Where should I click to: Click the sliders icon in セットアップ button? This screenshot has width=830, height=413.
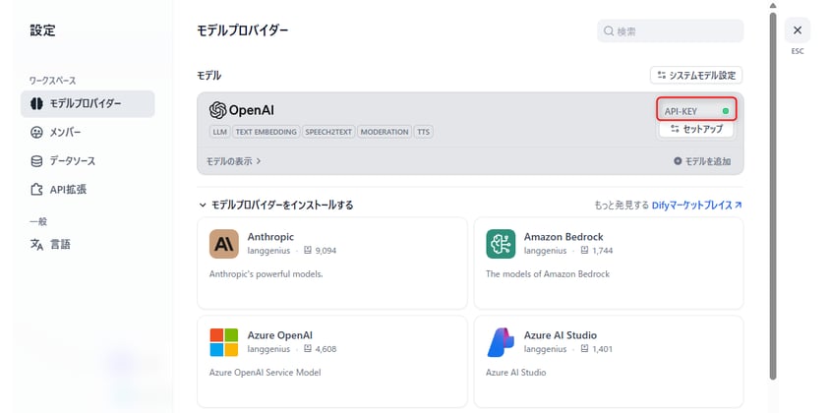click(675, 129)
